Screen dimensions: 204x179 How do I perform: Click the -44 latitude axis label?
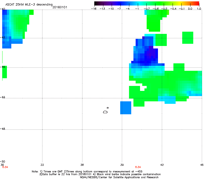(x=2, y=67)
